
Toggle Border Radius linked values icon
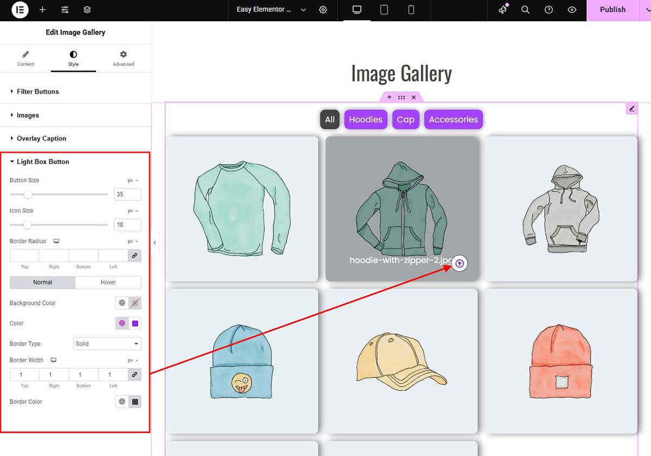pyautogui.click(x=135, y=256)
